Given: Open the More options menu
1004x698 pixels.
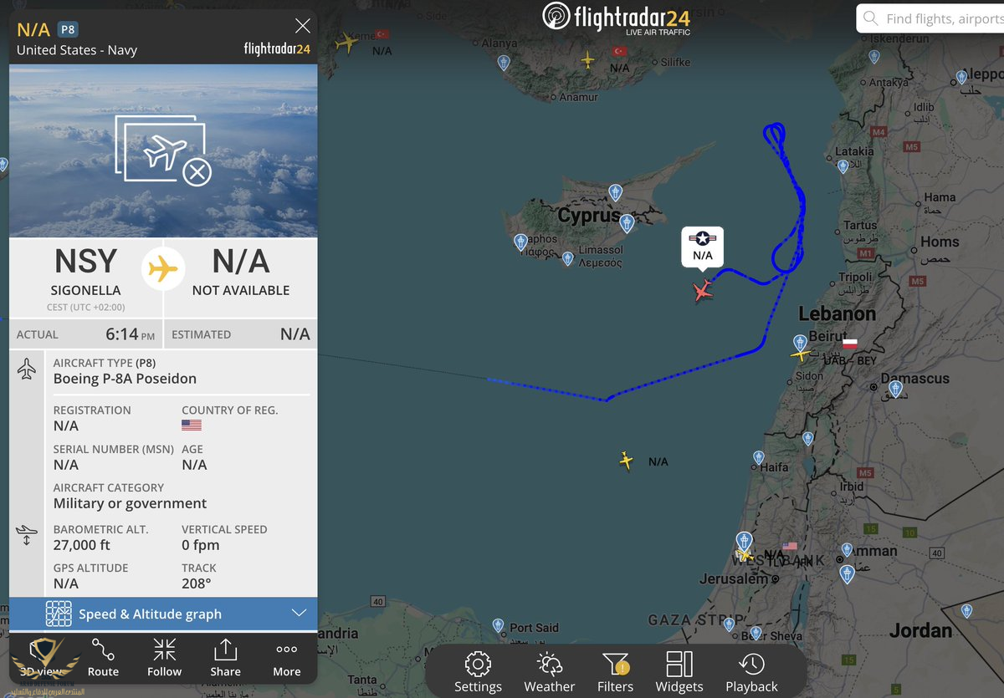Looking at the screenshot, I should click(x=286, y=657).
